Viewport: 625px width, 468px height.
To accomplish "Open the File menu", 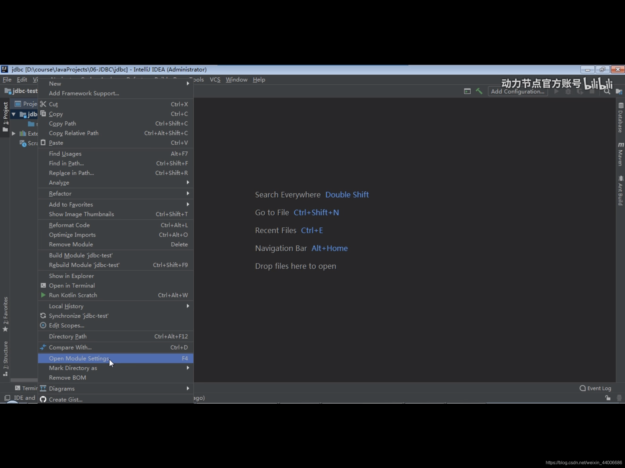I will (x=7, y=80).
